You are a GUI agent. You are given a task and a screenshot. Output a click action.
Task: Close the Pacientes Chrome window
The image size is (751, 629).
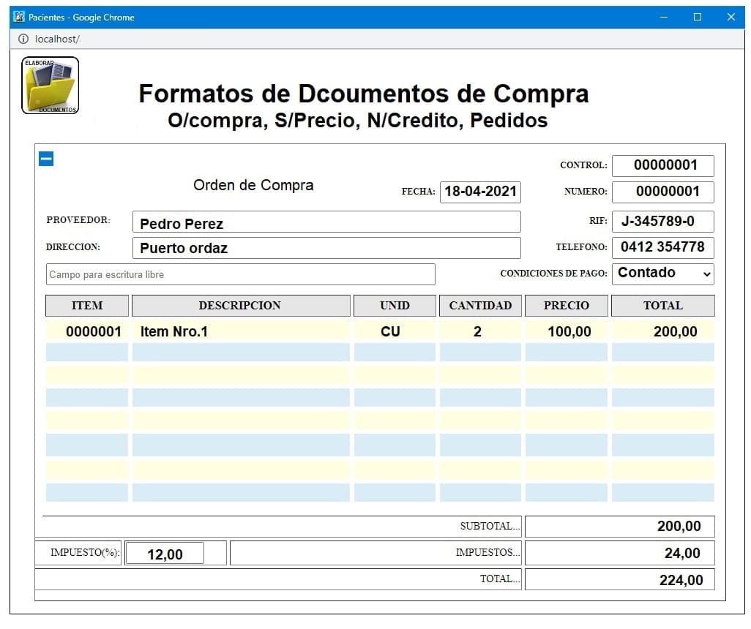click(x=731, y=18)
